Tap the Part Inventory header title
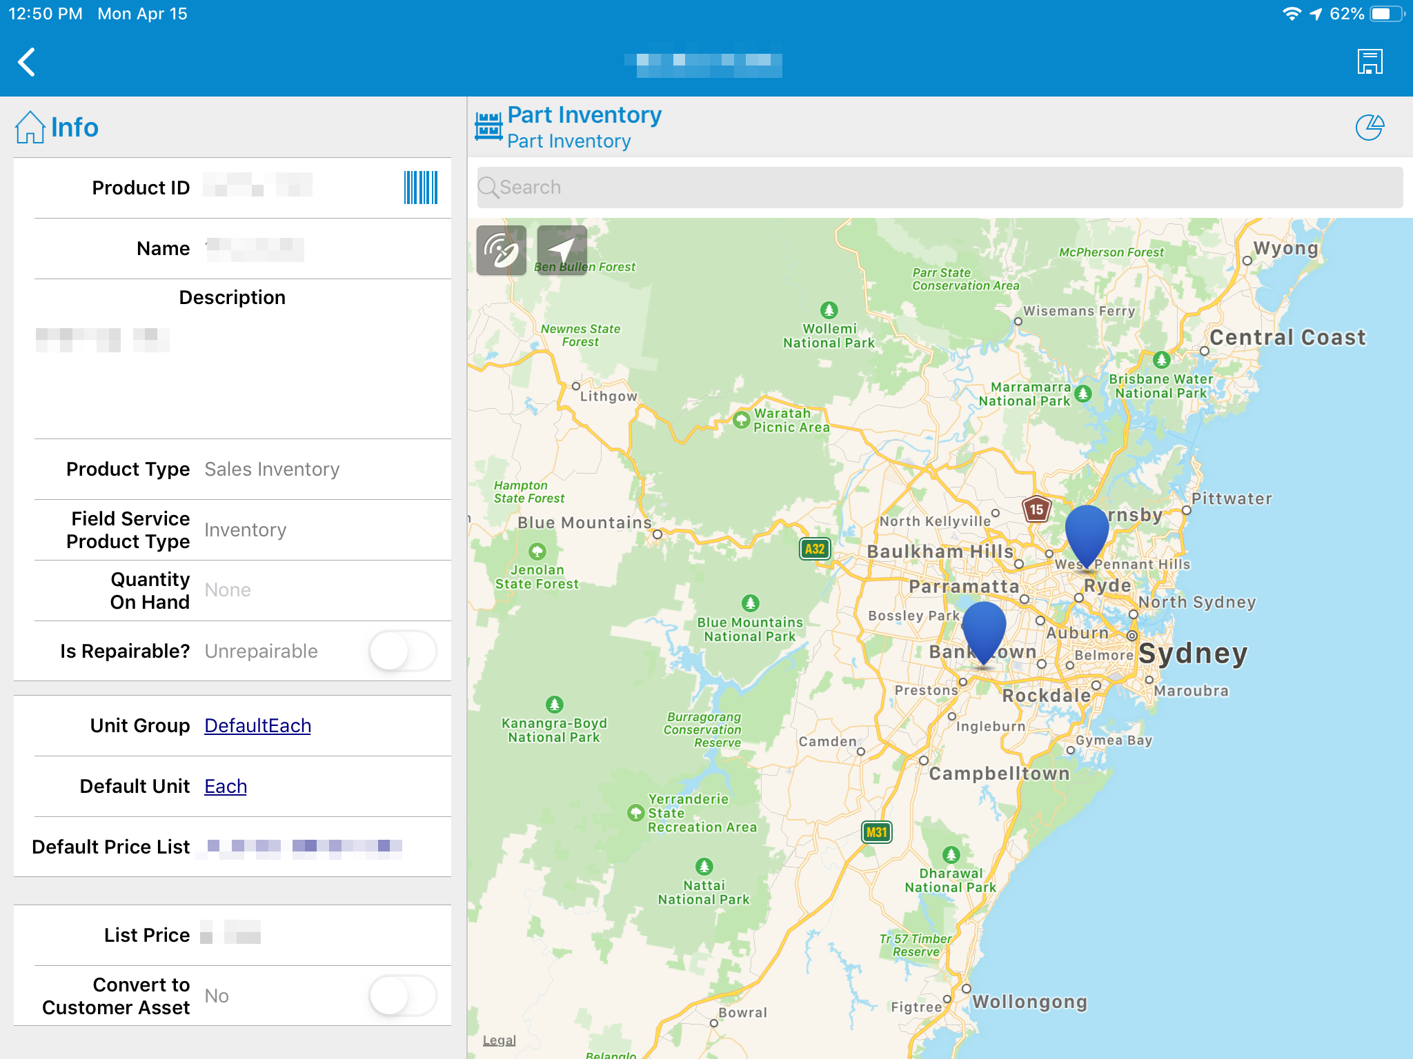 (584, 115)
